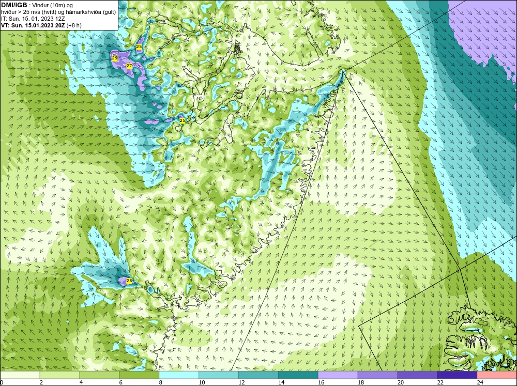This screenshot has height=386, width=517.
Task: Click the 22–24 m/s dark indigo legend swatch
Action: (457, 375)
